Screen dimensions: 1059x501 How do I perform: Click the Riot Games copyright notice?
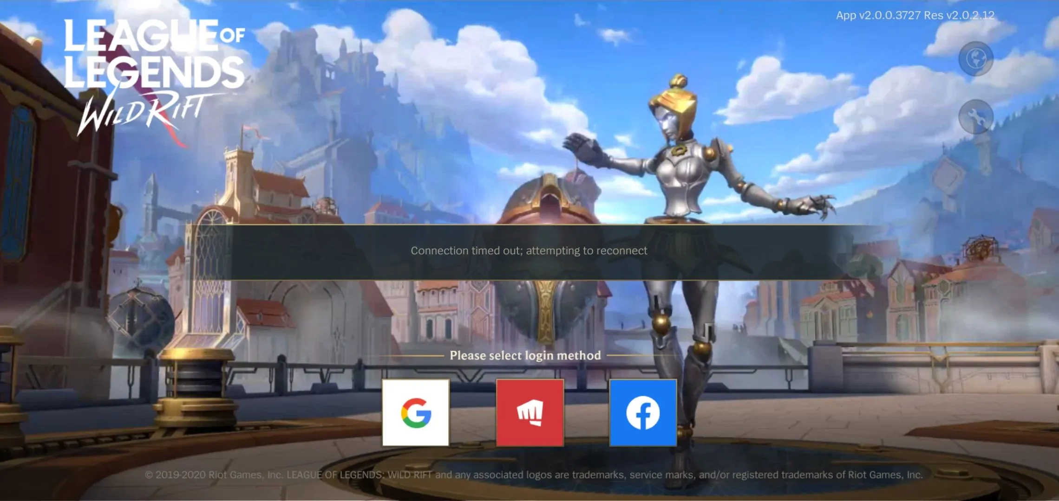click(x=534, y=475)
